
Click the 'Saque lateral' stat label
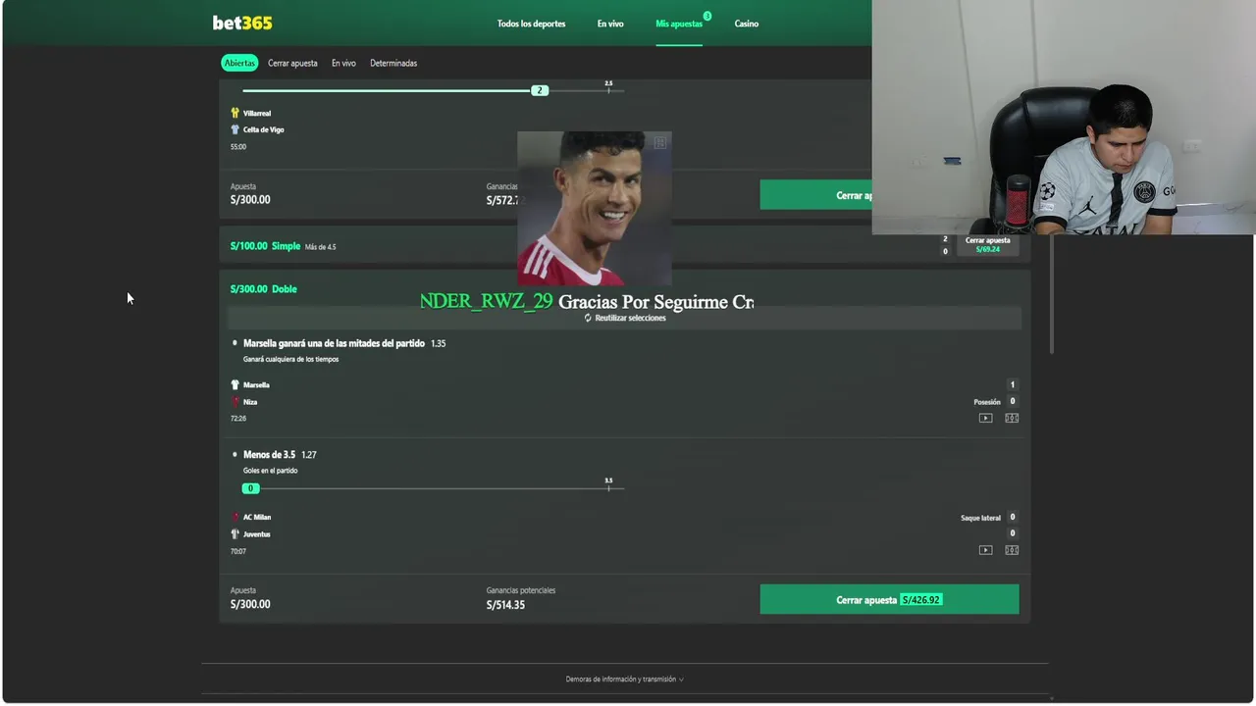pyautogui.click(x=980, y=518)
